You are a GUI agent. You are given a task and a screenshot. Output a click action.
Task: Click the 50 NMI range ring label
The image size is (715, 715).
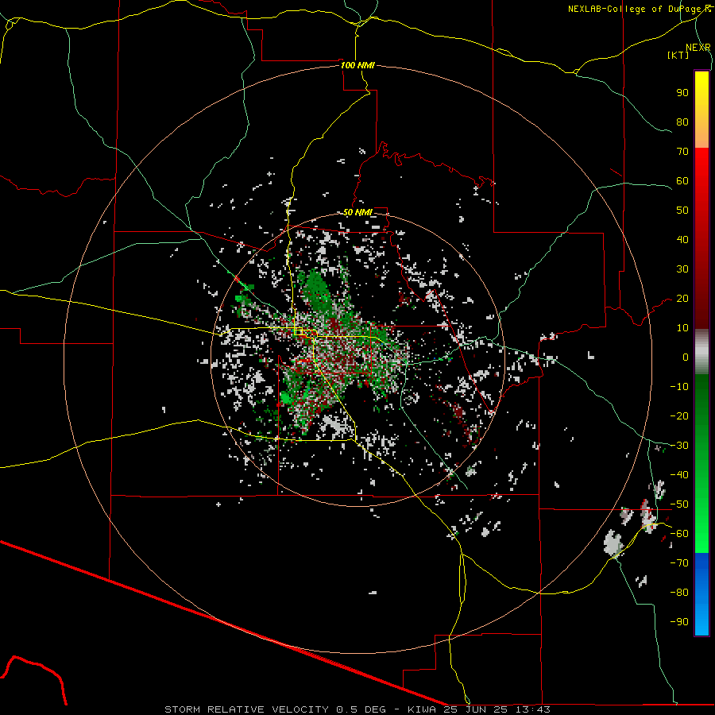pyautogui.click(x=357, y=212)
